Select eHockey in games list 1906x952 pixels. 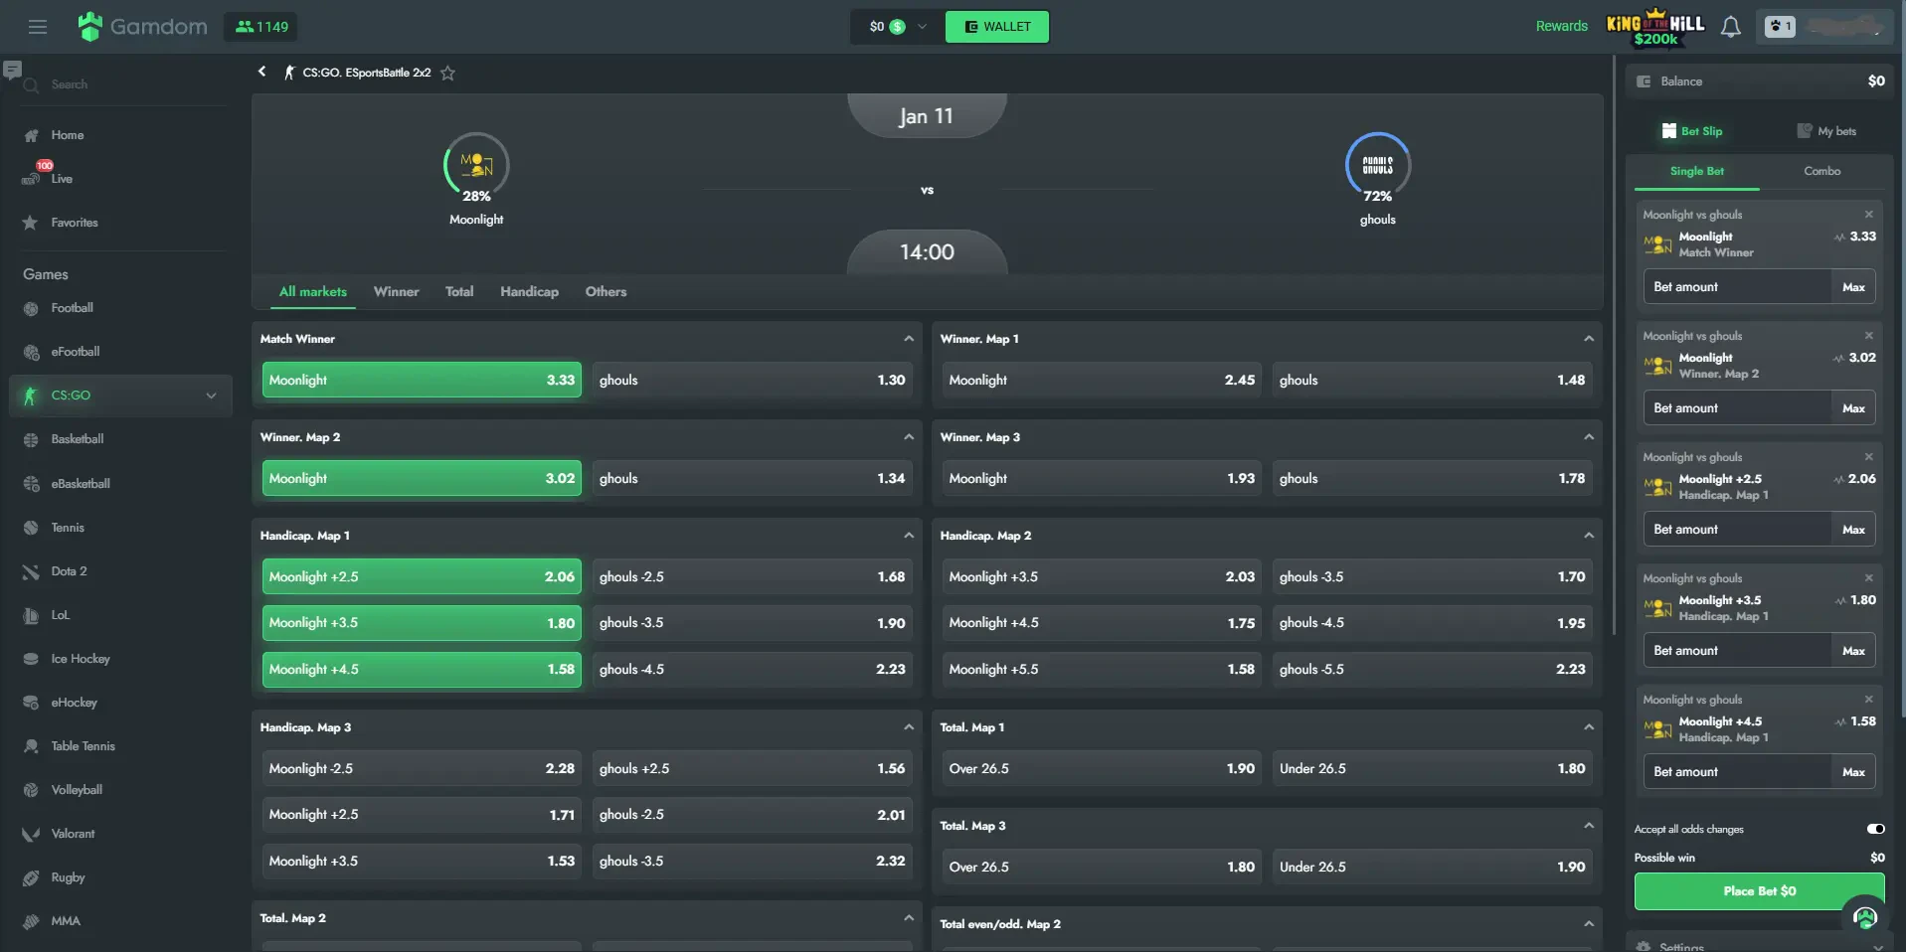pyautogui.click(x=74, y=703)
